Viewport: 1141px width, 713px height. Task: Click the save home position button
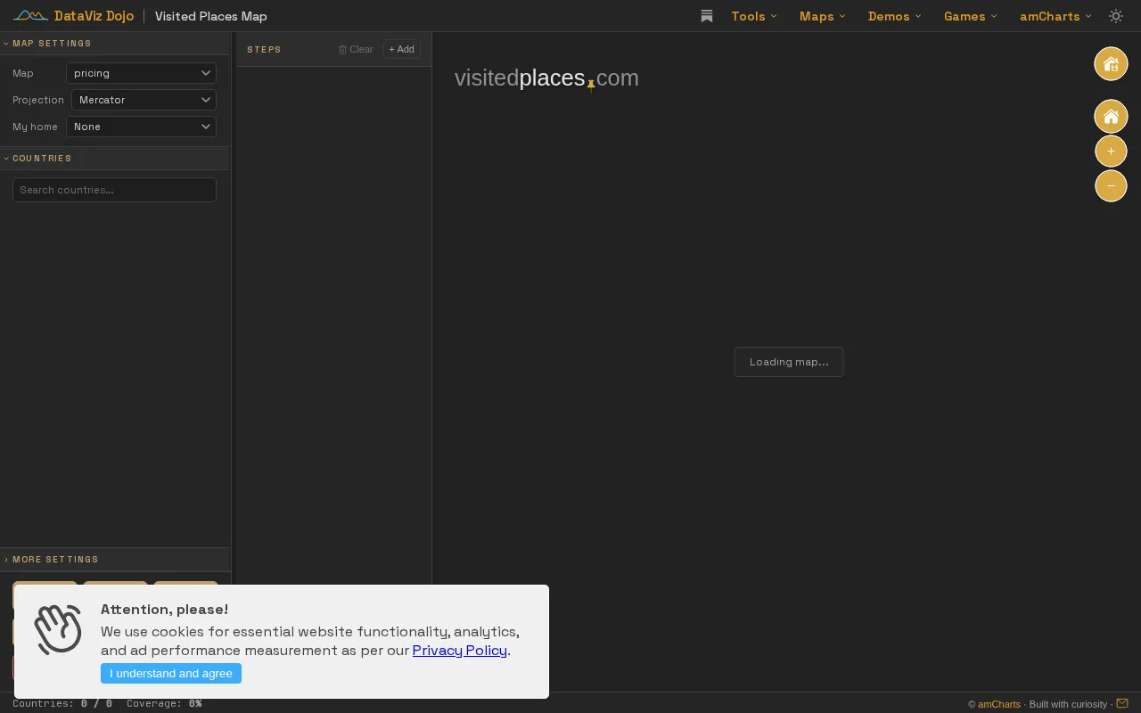tap(1111, 63)
